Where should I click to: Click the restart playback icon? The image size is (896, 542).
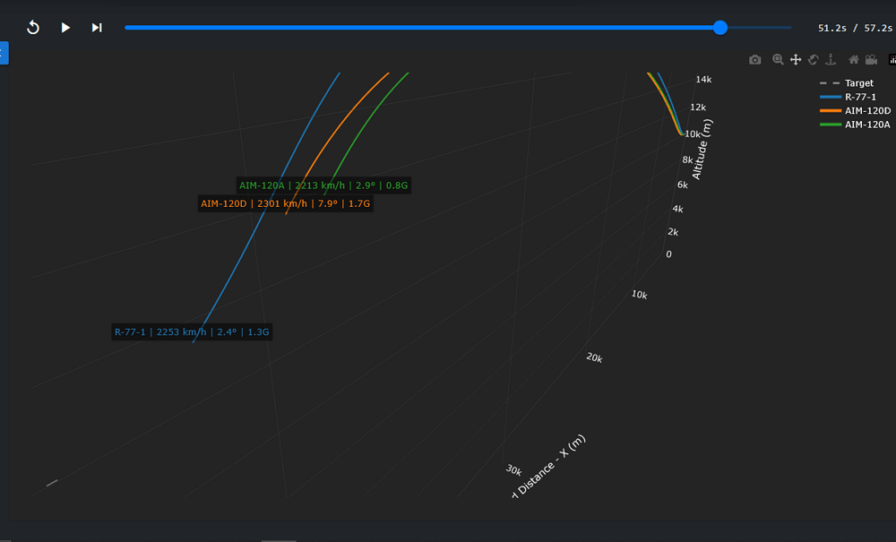tap(33, 28)
